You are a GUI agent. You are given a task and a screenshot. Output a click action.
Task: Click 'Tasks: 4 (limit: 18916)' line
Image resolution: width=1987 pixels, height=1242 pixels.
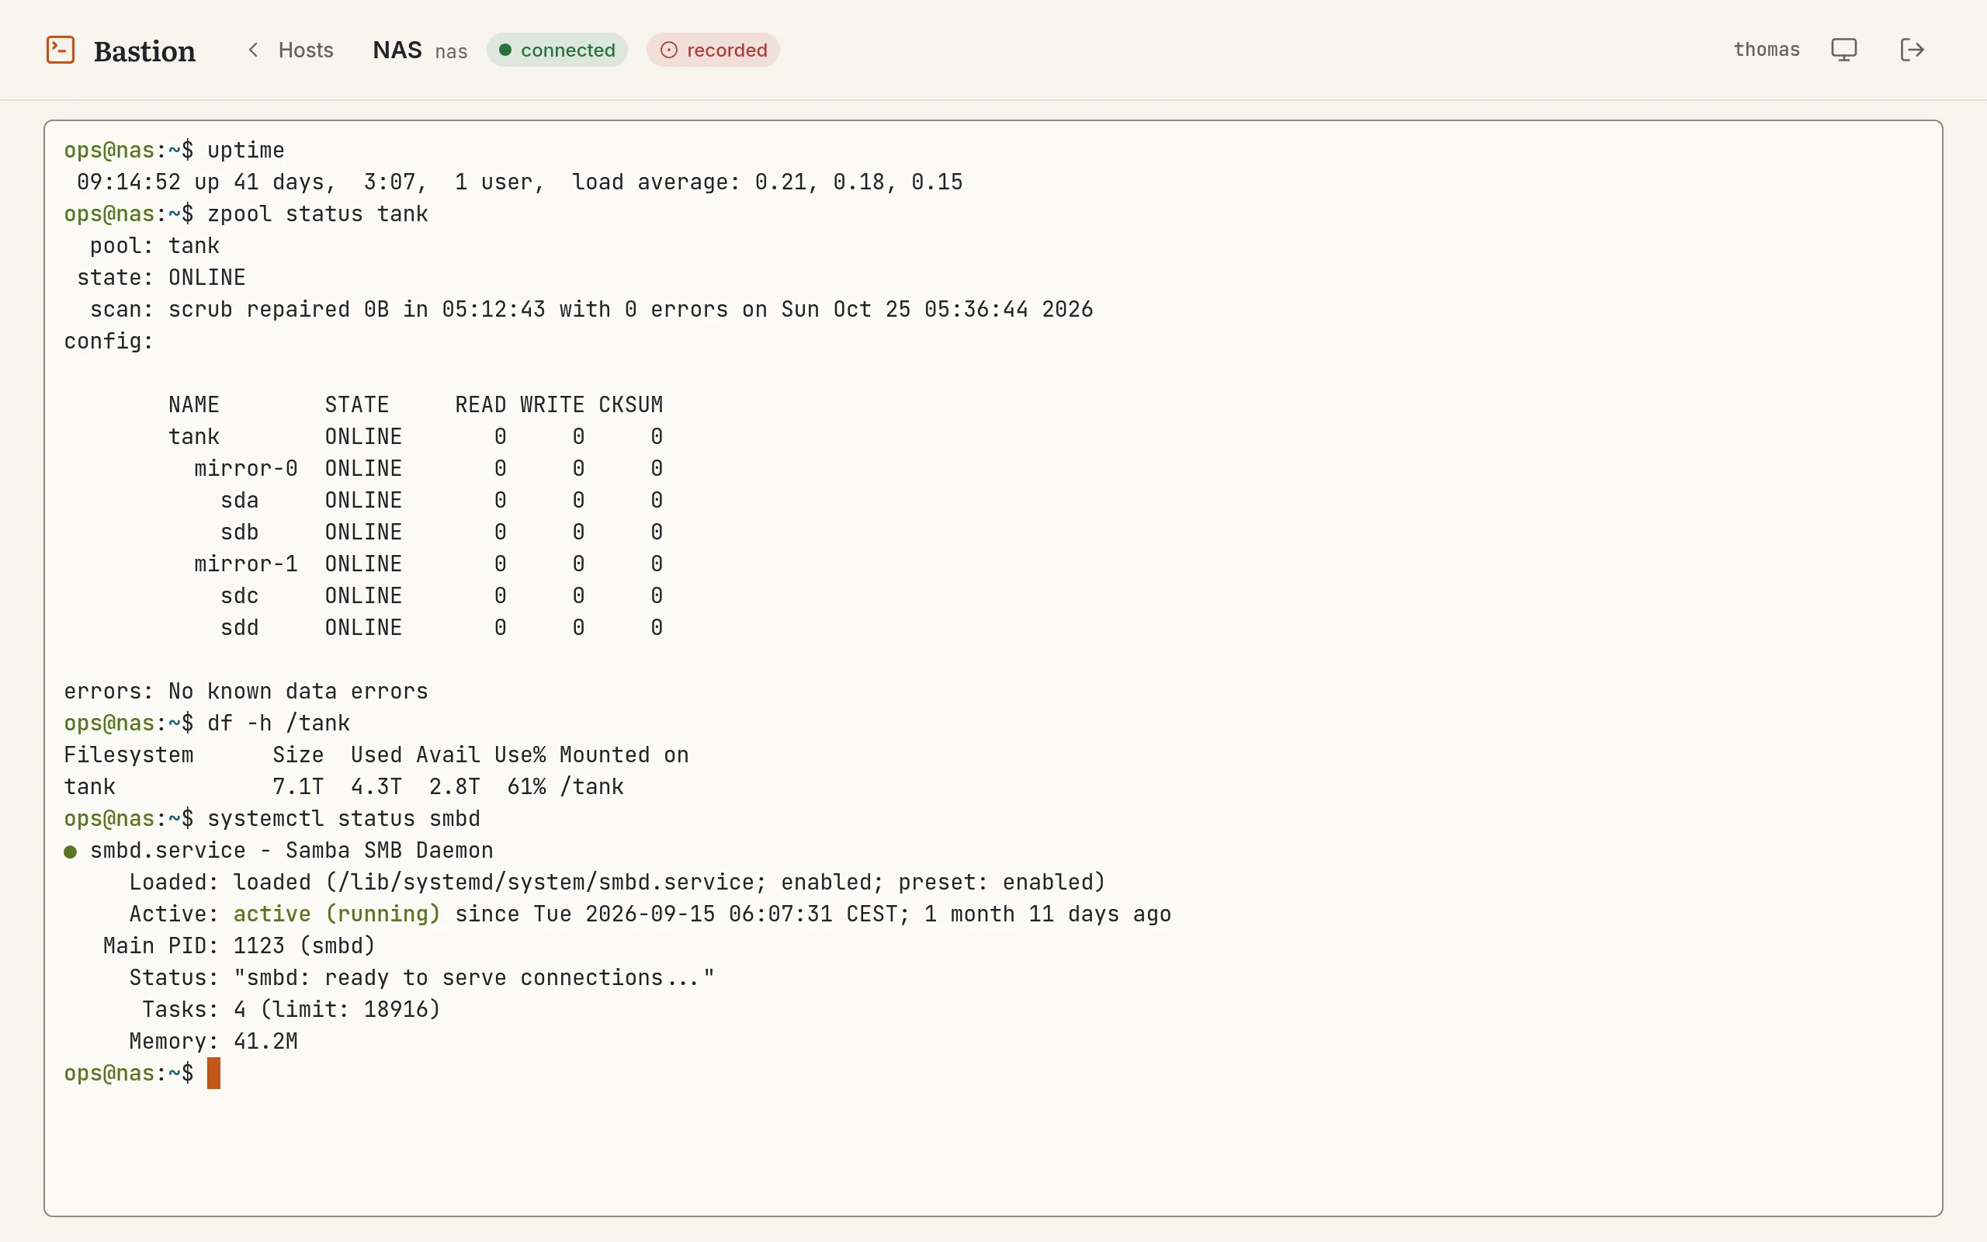click(x=292, y=1010)
